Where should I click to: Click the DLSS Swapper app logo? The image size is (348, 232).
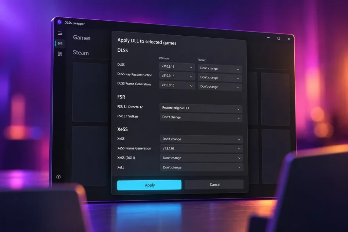click(x=59, y=22)
